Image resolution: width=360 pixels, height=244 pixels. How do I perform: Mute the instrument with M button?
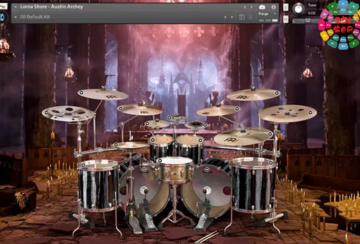[286, 19]
